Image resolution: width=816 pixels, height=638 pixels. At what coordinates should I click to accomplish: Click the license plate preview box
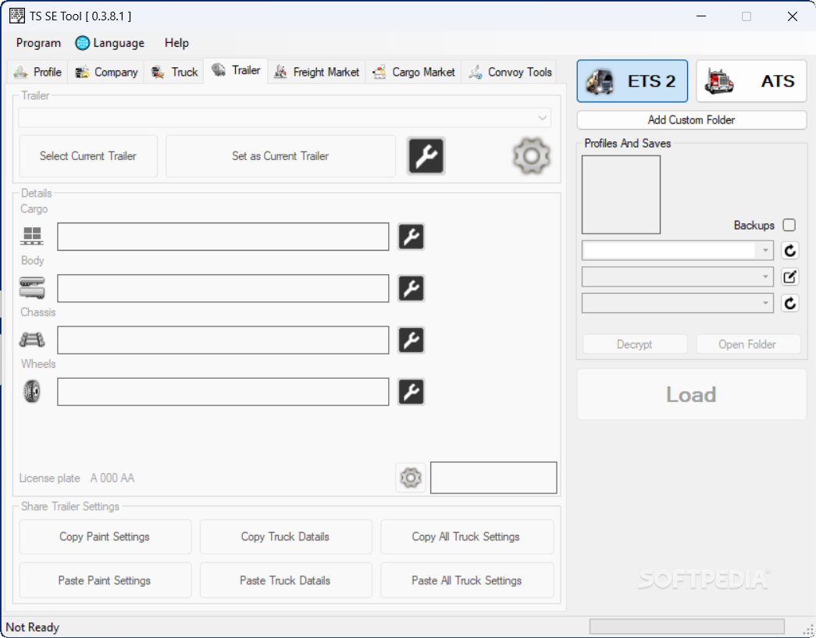click(494, 477)
